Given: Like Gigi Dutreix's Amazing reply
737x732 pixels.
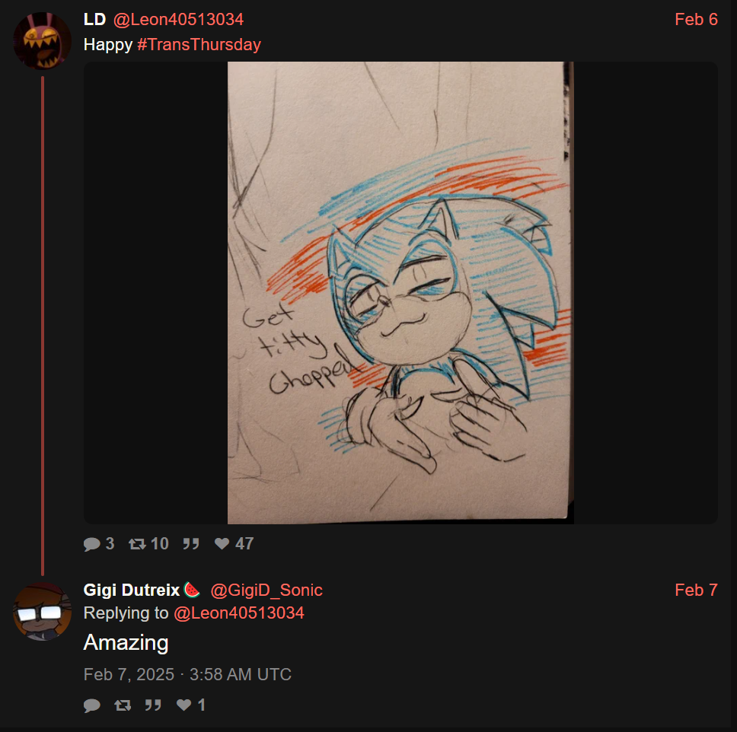Looking at the screenshot, I should pyautogui.click(x=183, y=705).
